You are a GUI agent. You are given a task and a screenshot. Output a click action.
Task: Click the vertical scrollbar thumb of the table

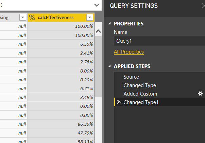click(x=98, y=66)
